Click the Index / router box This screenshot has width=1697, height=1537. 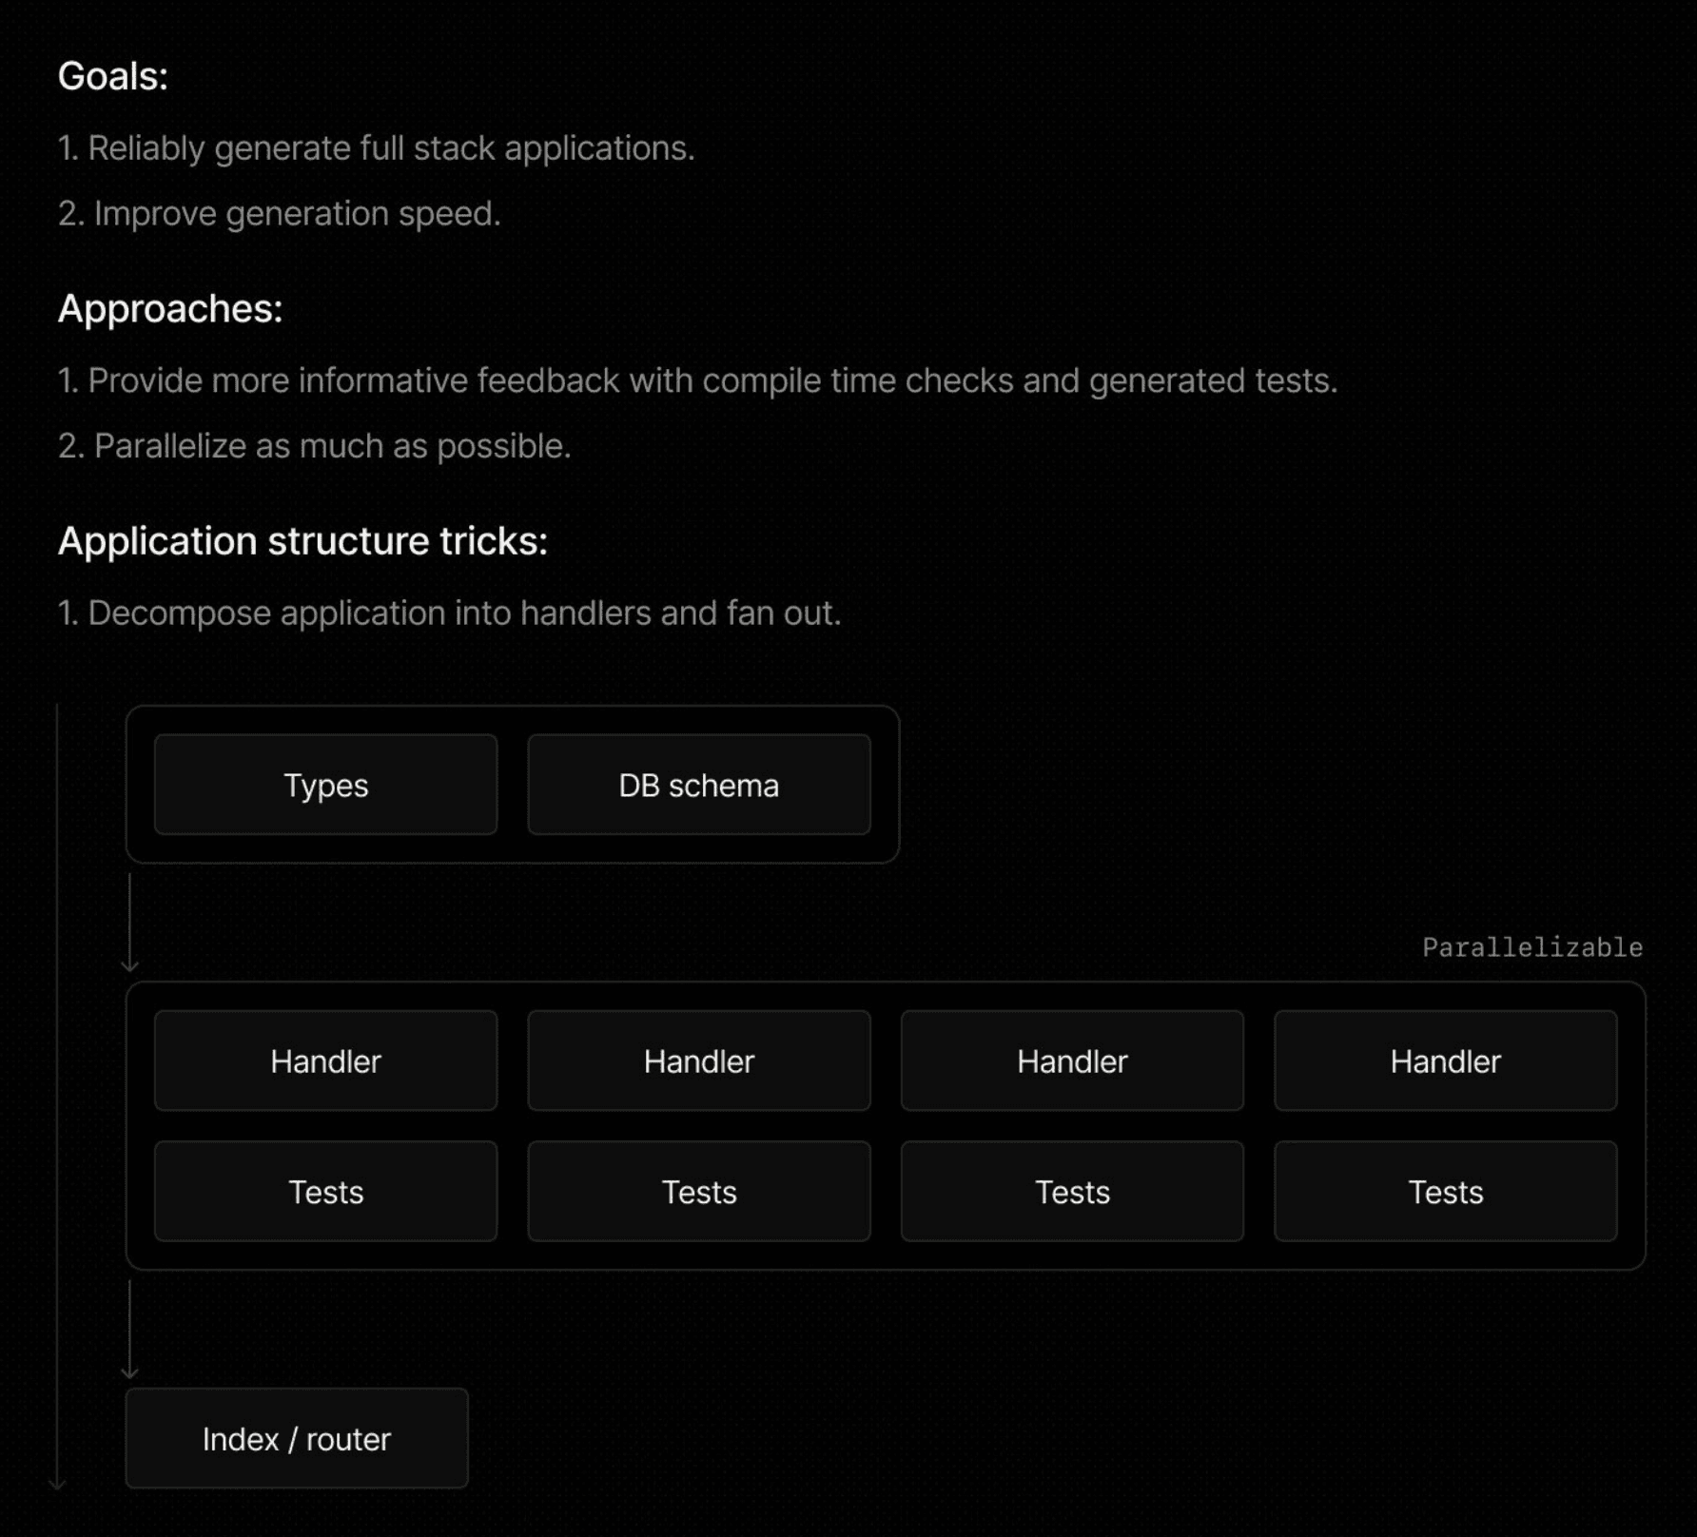pos(297,1438)
